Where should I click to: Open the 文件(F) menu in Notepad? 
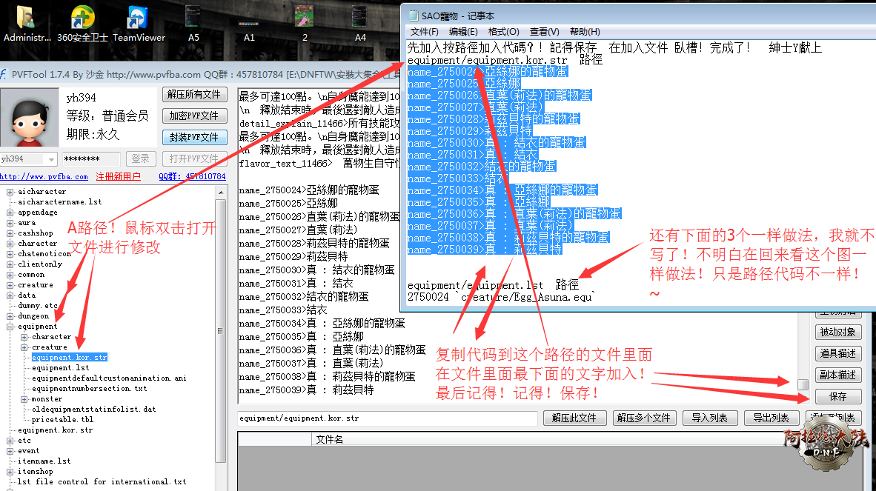[424, 32]
